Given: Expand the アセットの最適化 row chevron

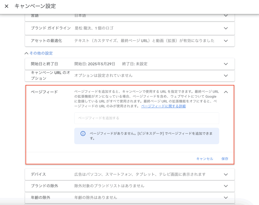Looking at the screenshot, I should click(x=226, y=41).
